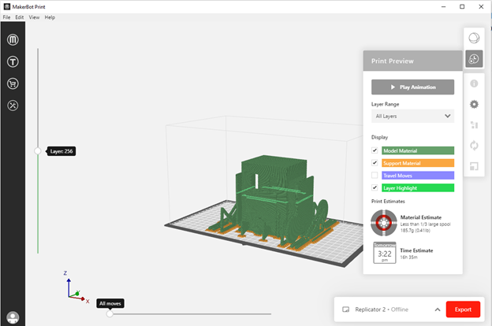This screenshot has height=326, width=492.
Task: Uncheck the Support Material checkbox
Action: [375, 163]
